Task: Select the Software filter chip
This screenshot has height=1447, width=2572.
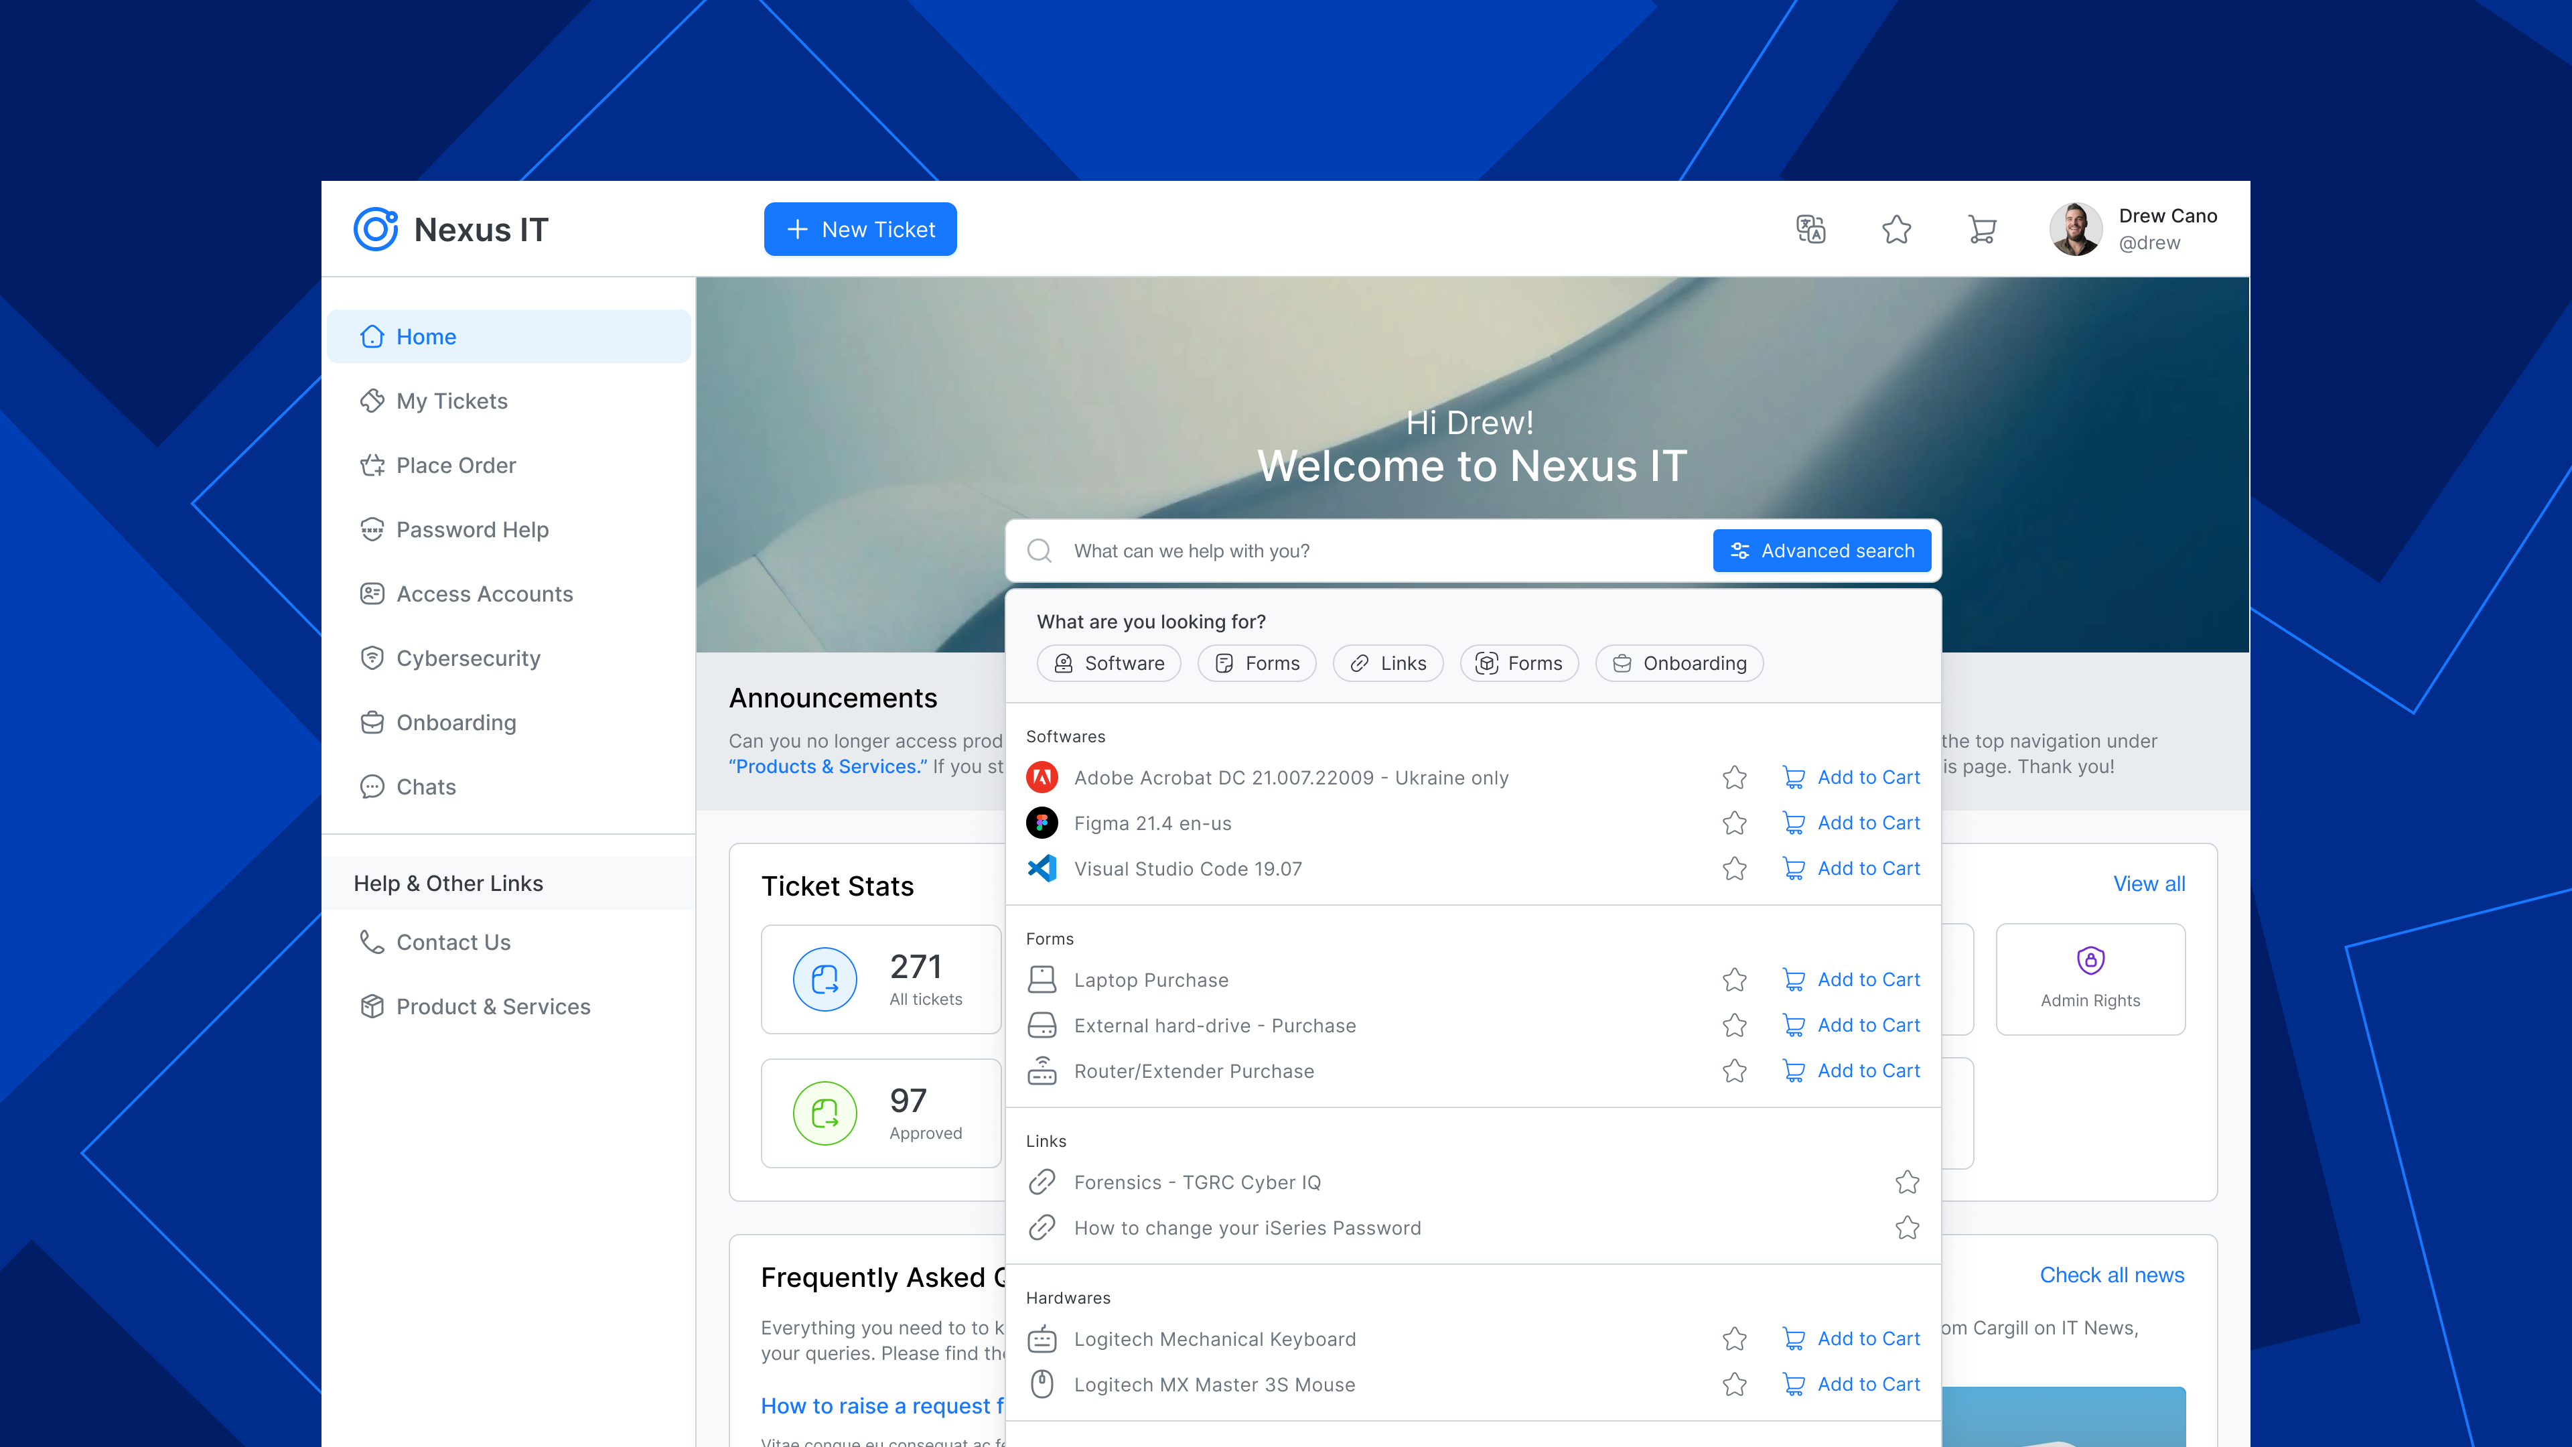Action: (1109, 663)
